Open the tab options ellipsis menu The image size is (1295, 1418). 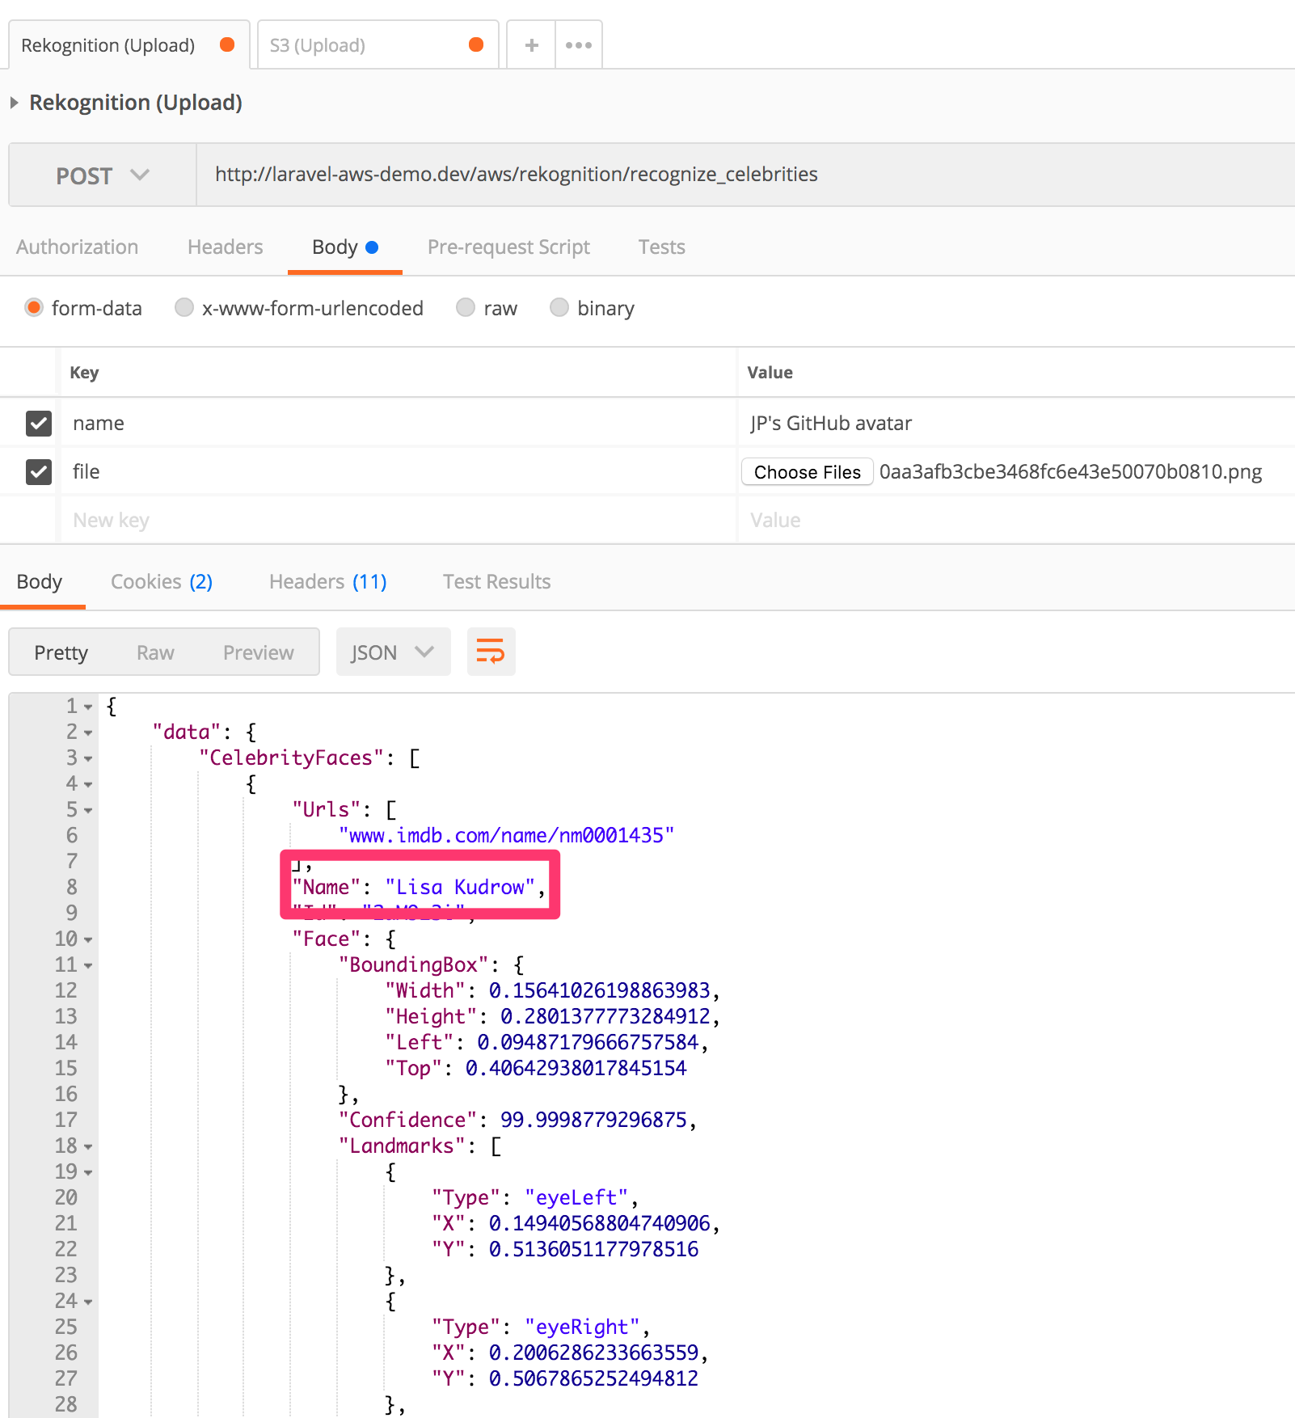pos(579,45)
